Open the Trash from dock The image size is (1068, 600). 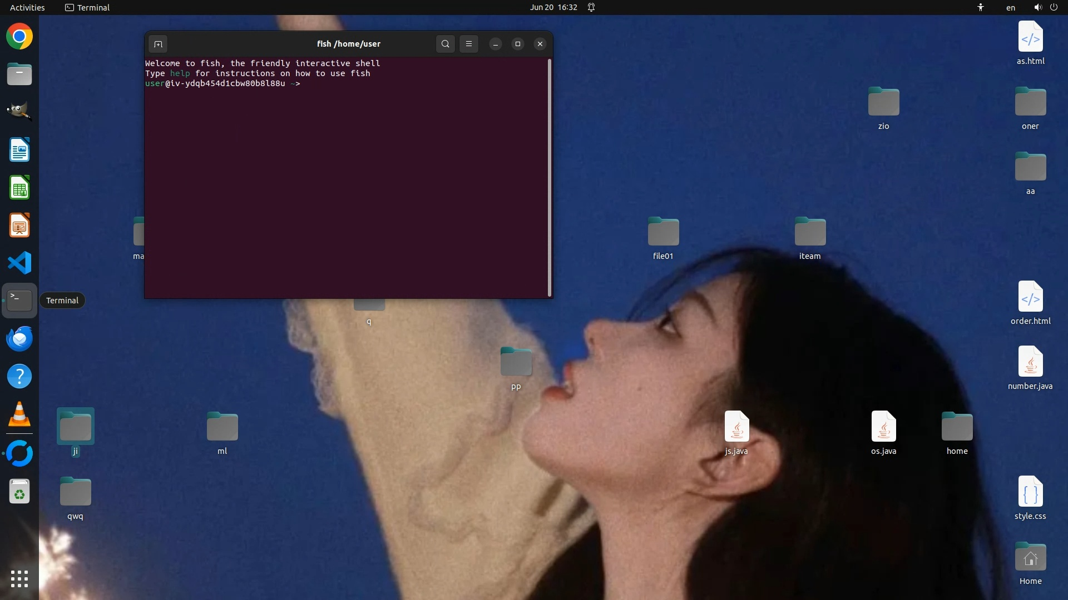click(x=19, y=492)
